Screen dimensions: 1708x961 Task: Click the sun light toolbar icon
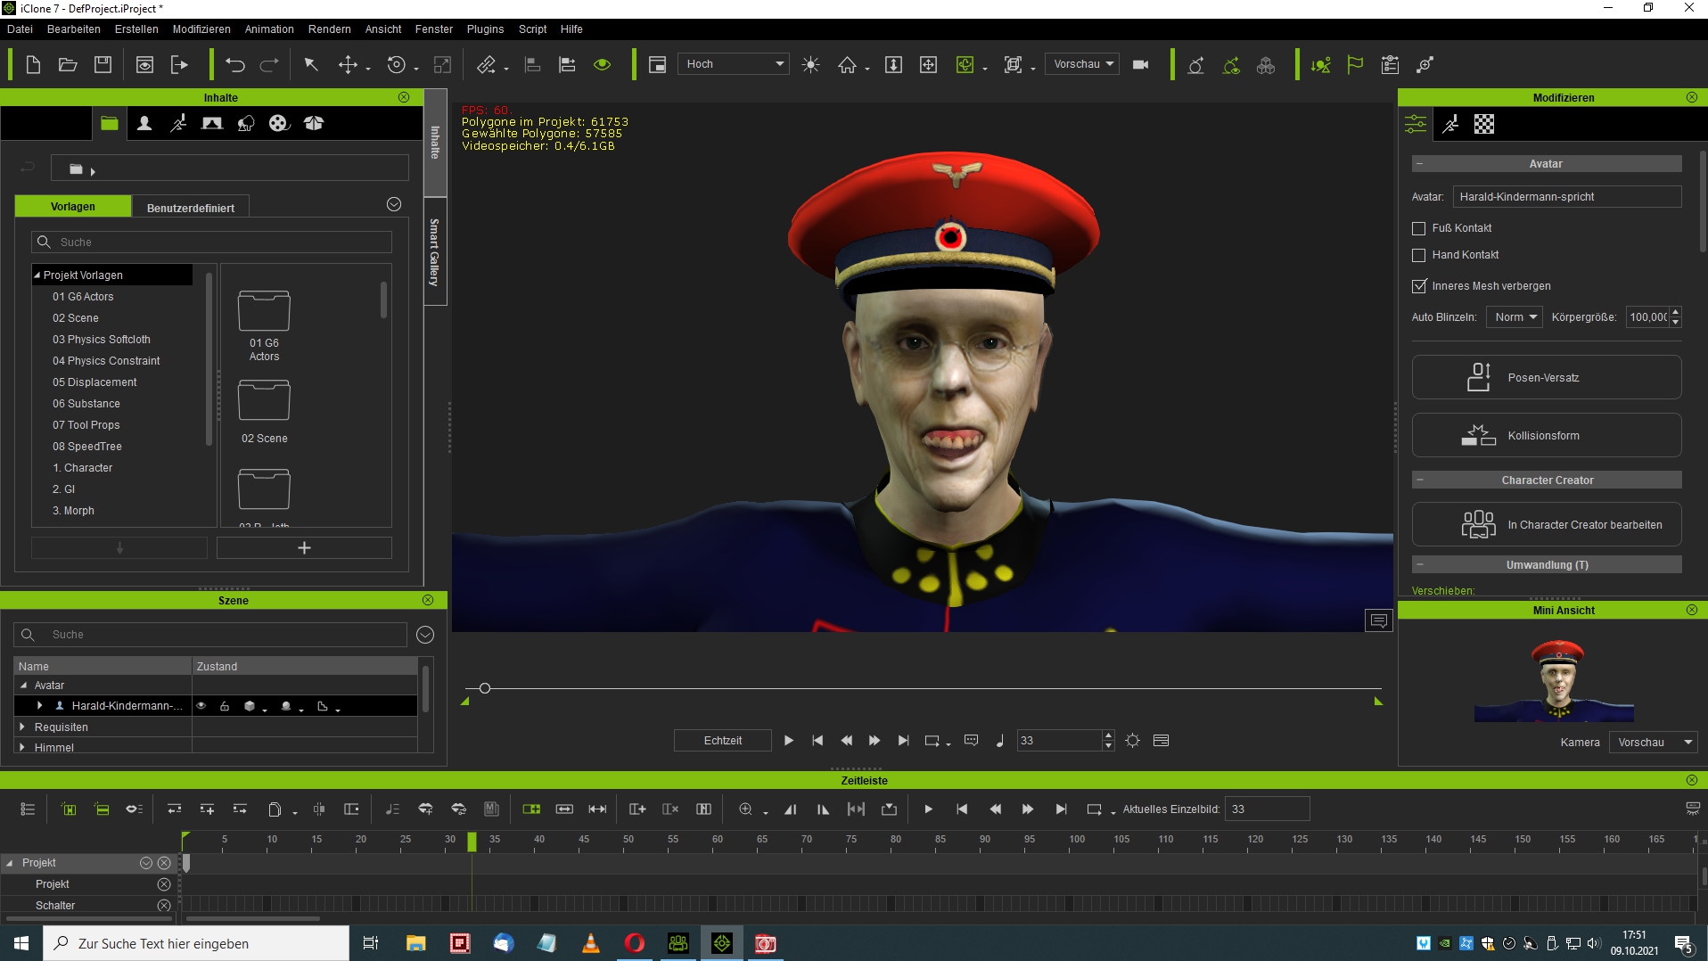pos(810,64)
